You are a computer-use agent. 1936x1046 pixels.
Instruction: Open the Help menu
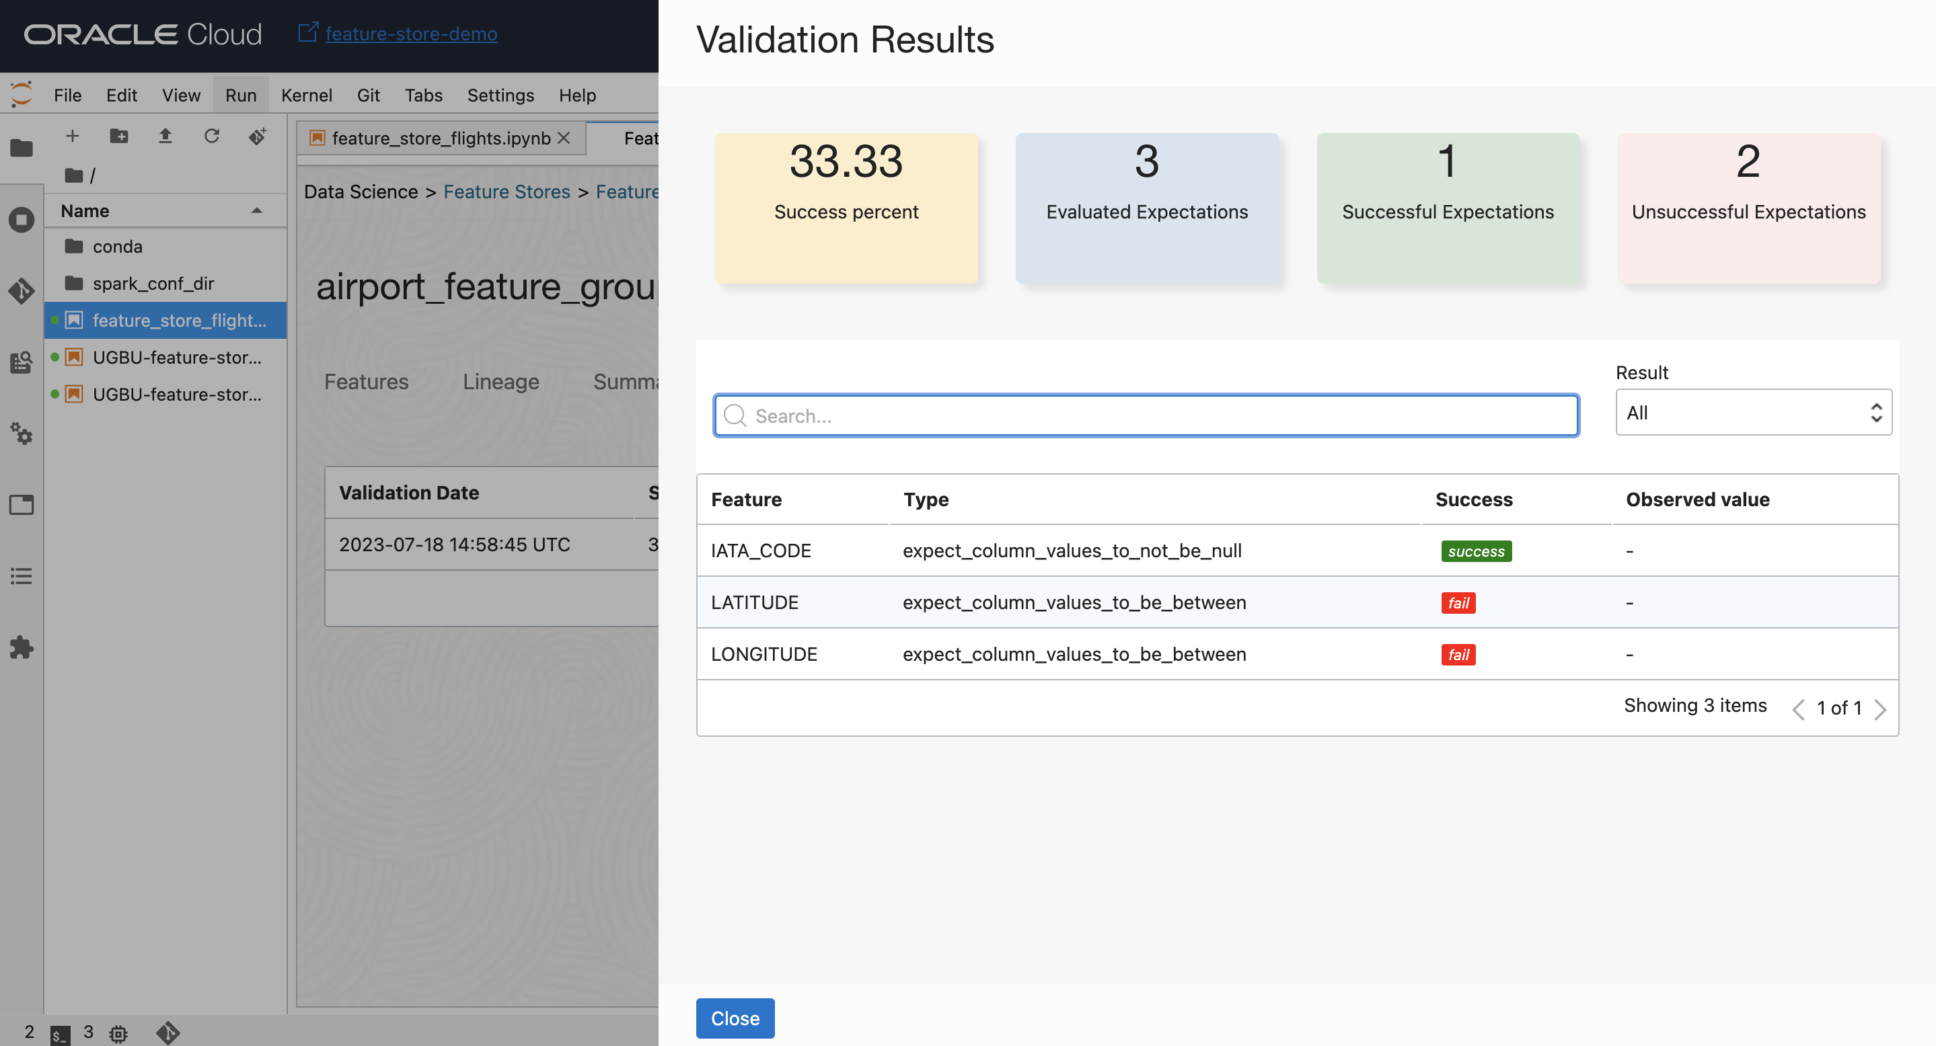coord(577,95)
